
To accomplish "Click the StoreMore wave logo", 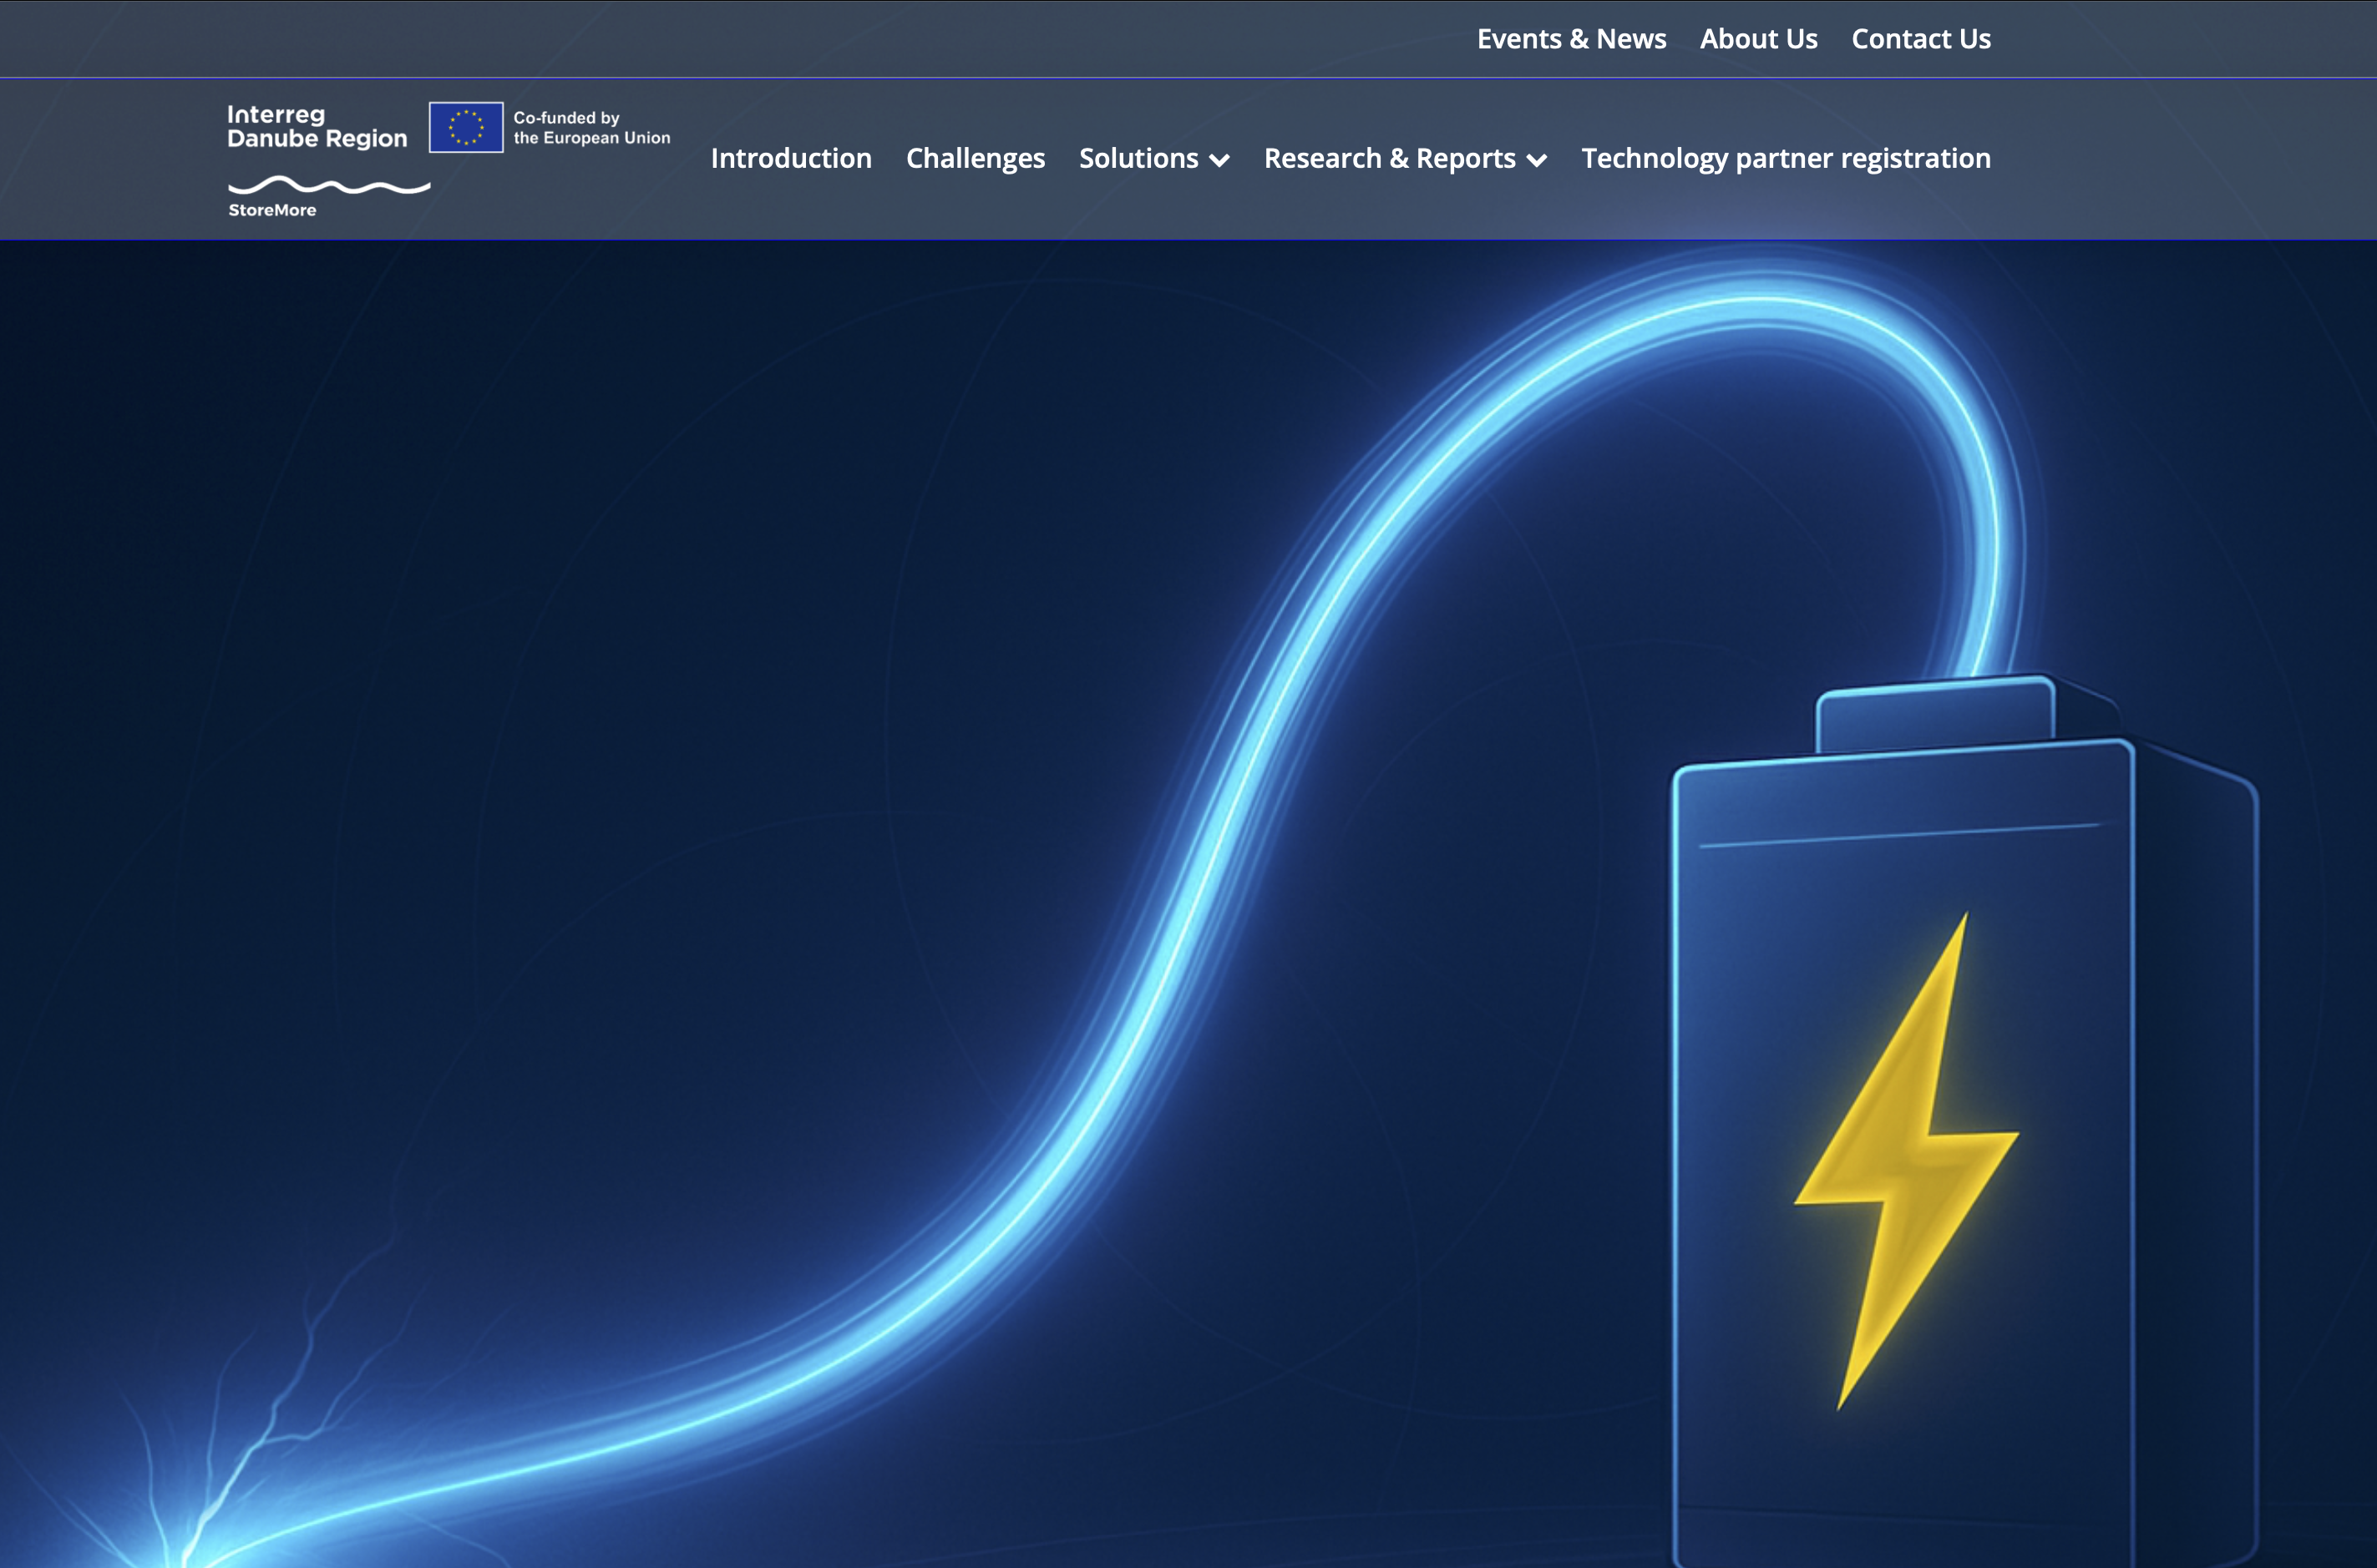I will click(x=328, y=197).
